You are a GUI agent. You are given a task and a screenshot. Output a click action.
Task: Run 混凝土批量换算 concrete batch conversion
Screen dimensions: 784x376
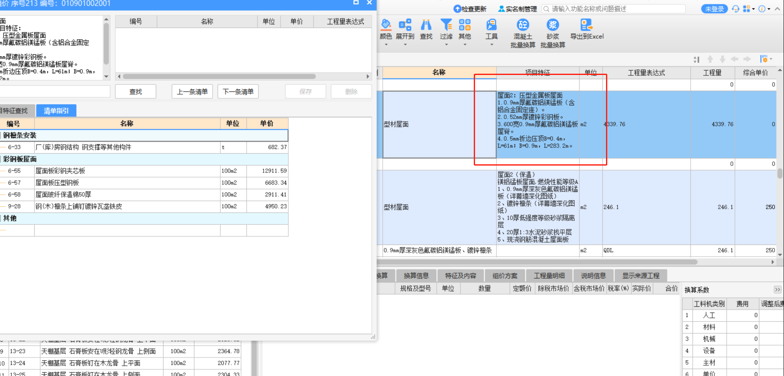[523, 34]
